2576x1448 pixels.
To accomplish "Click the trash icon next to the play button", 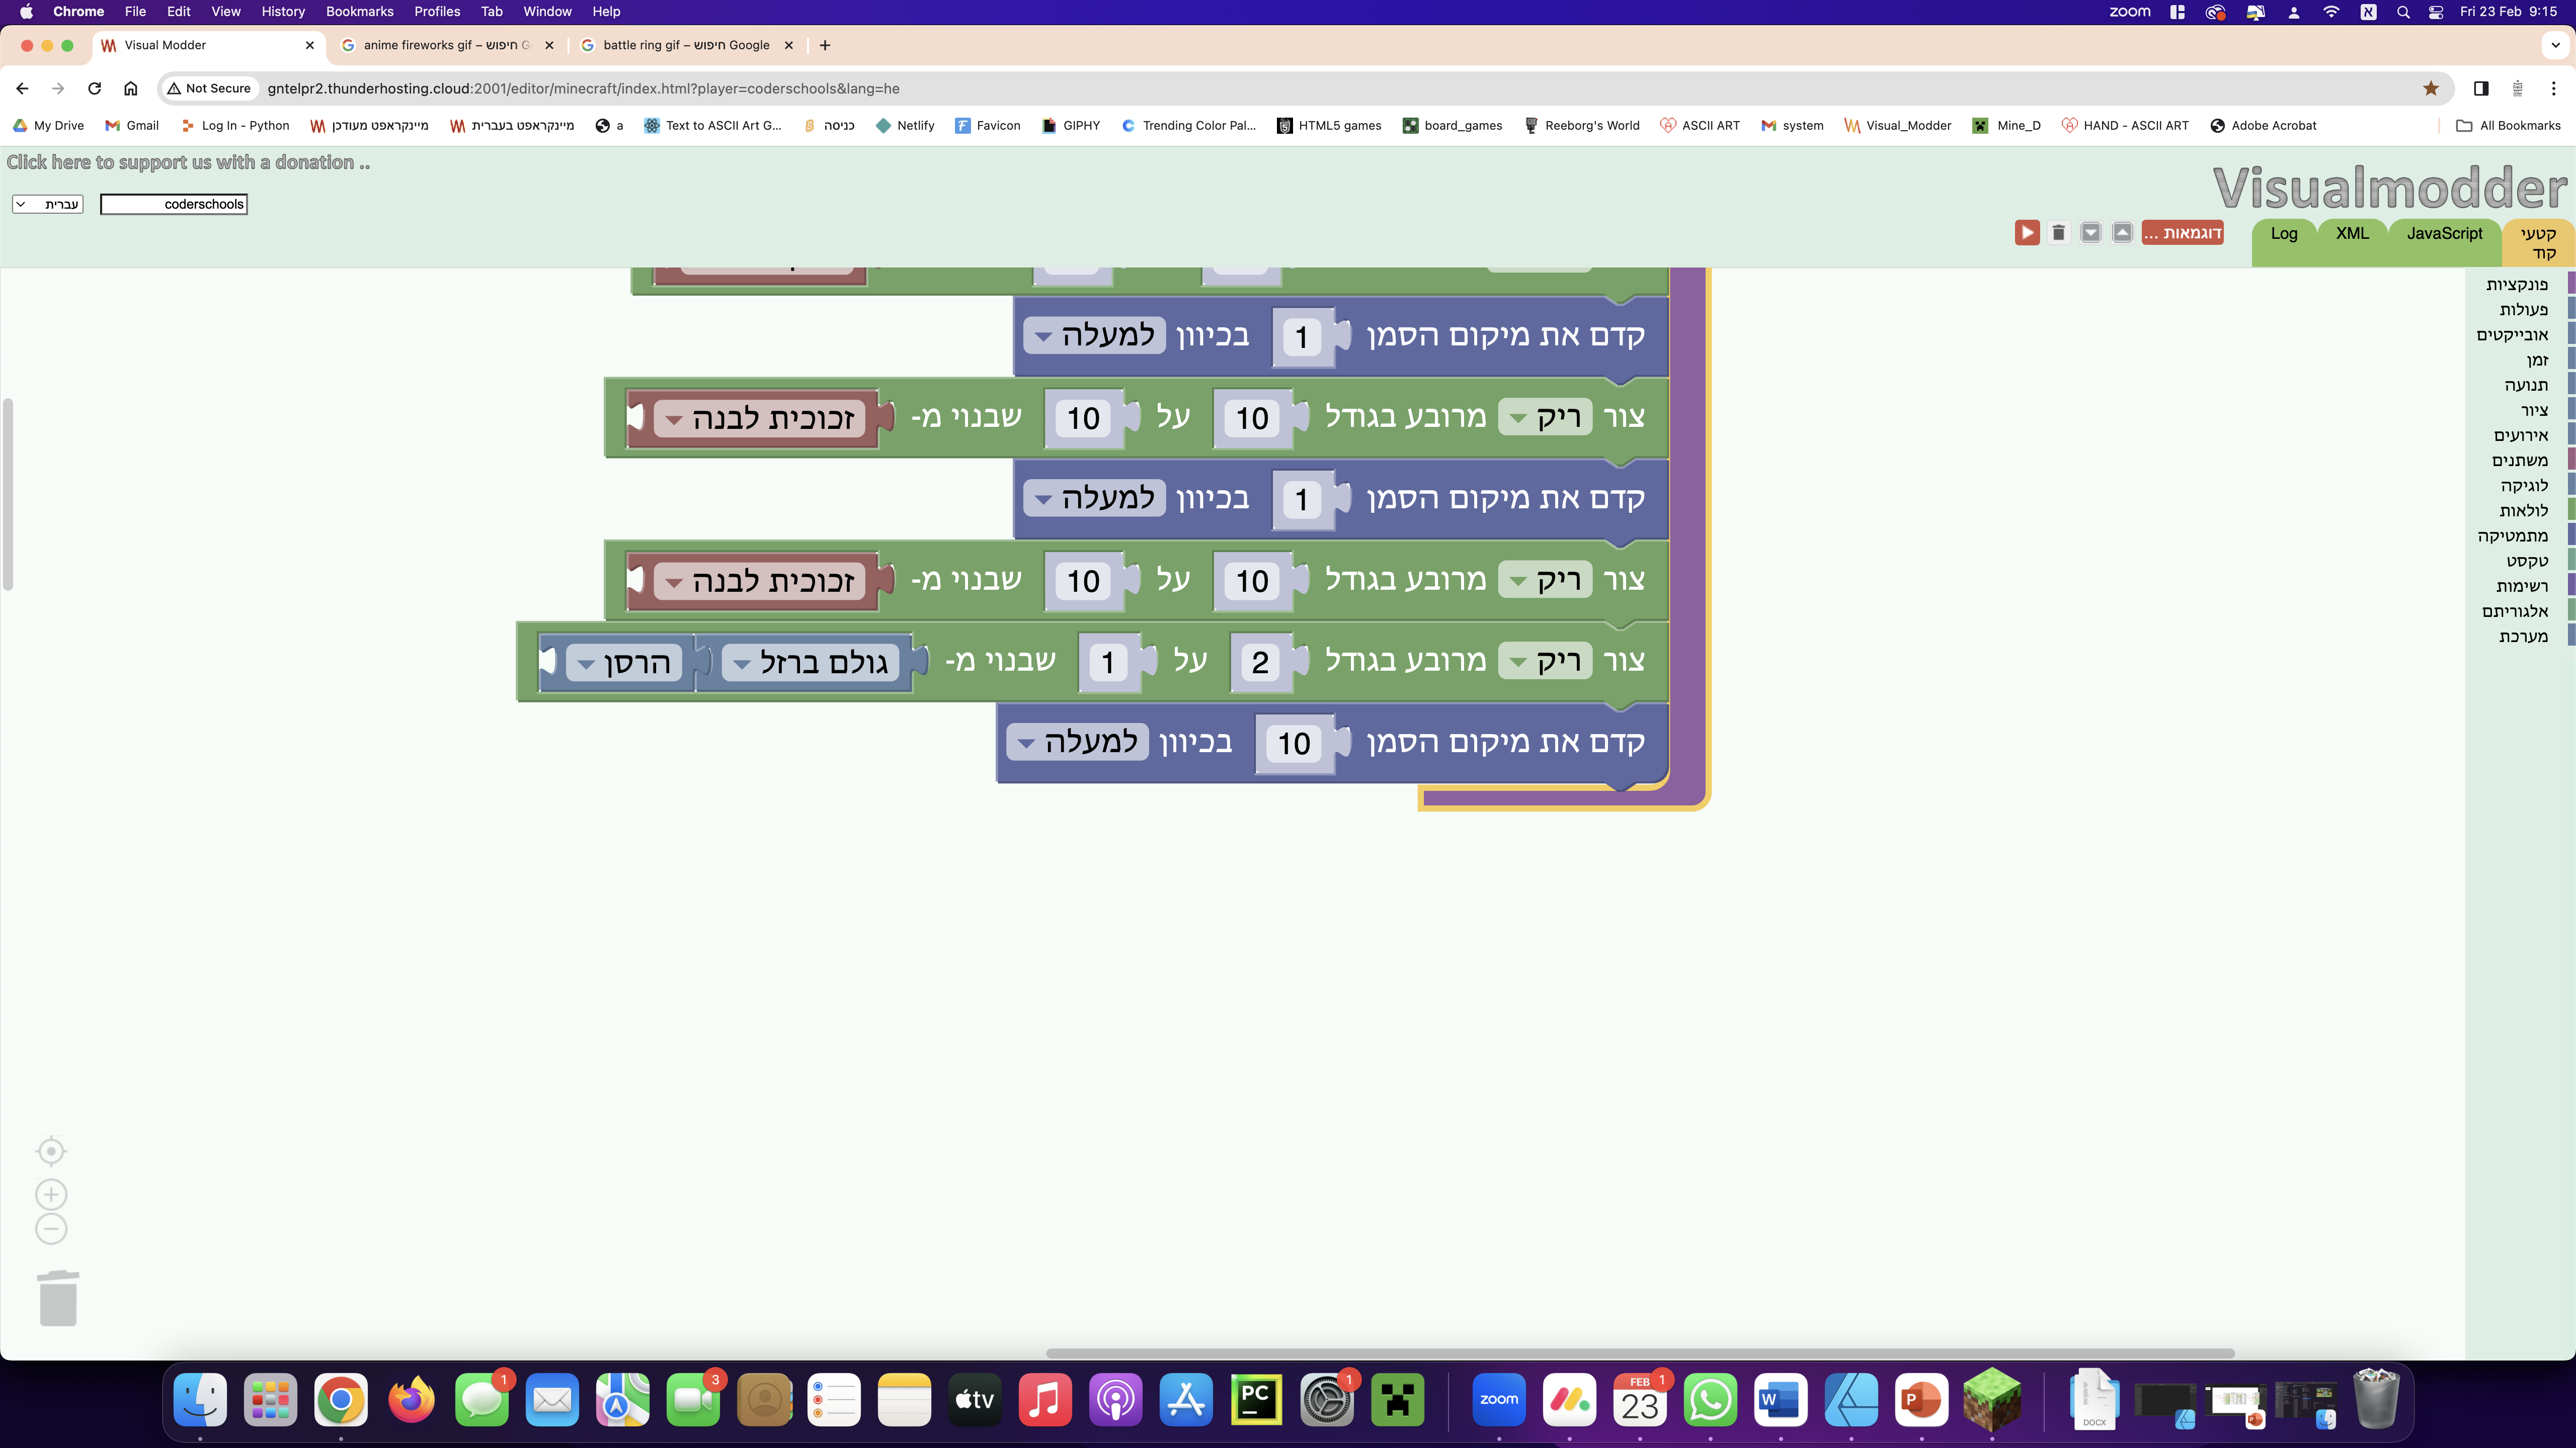I will coord(2058,233).
